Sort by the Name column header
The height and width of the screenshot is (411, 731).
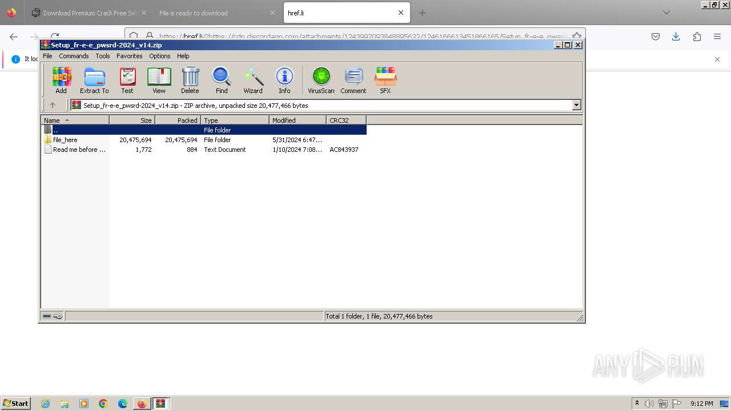click(75, 120)
